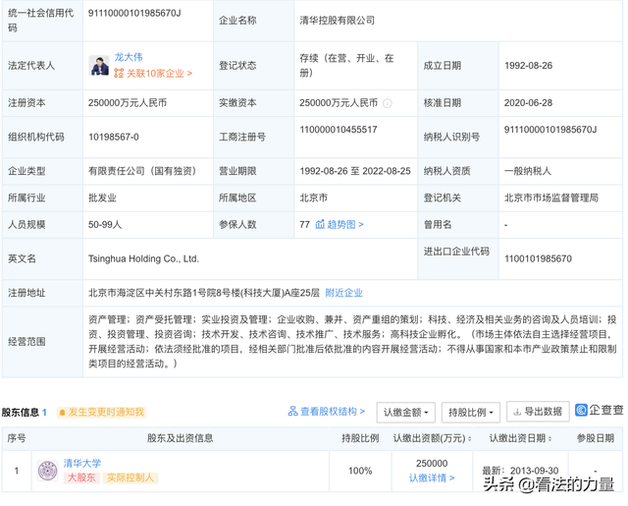Viewport: 628px width, 506px height.
Task: Click the related-companies network icon
Action: click(x=119, y=74)
